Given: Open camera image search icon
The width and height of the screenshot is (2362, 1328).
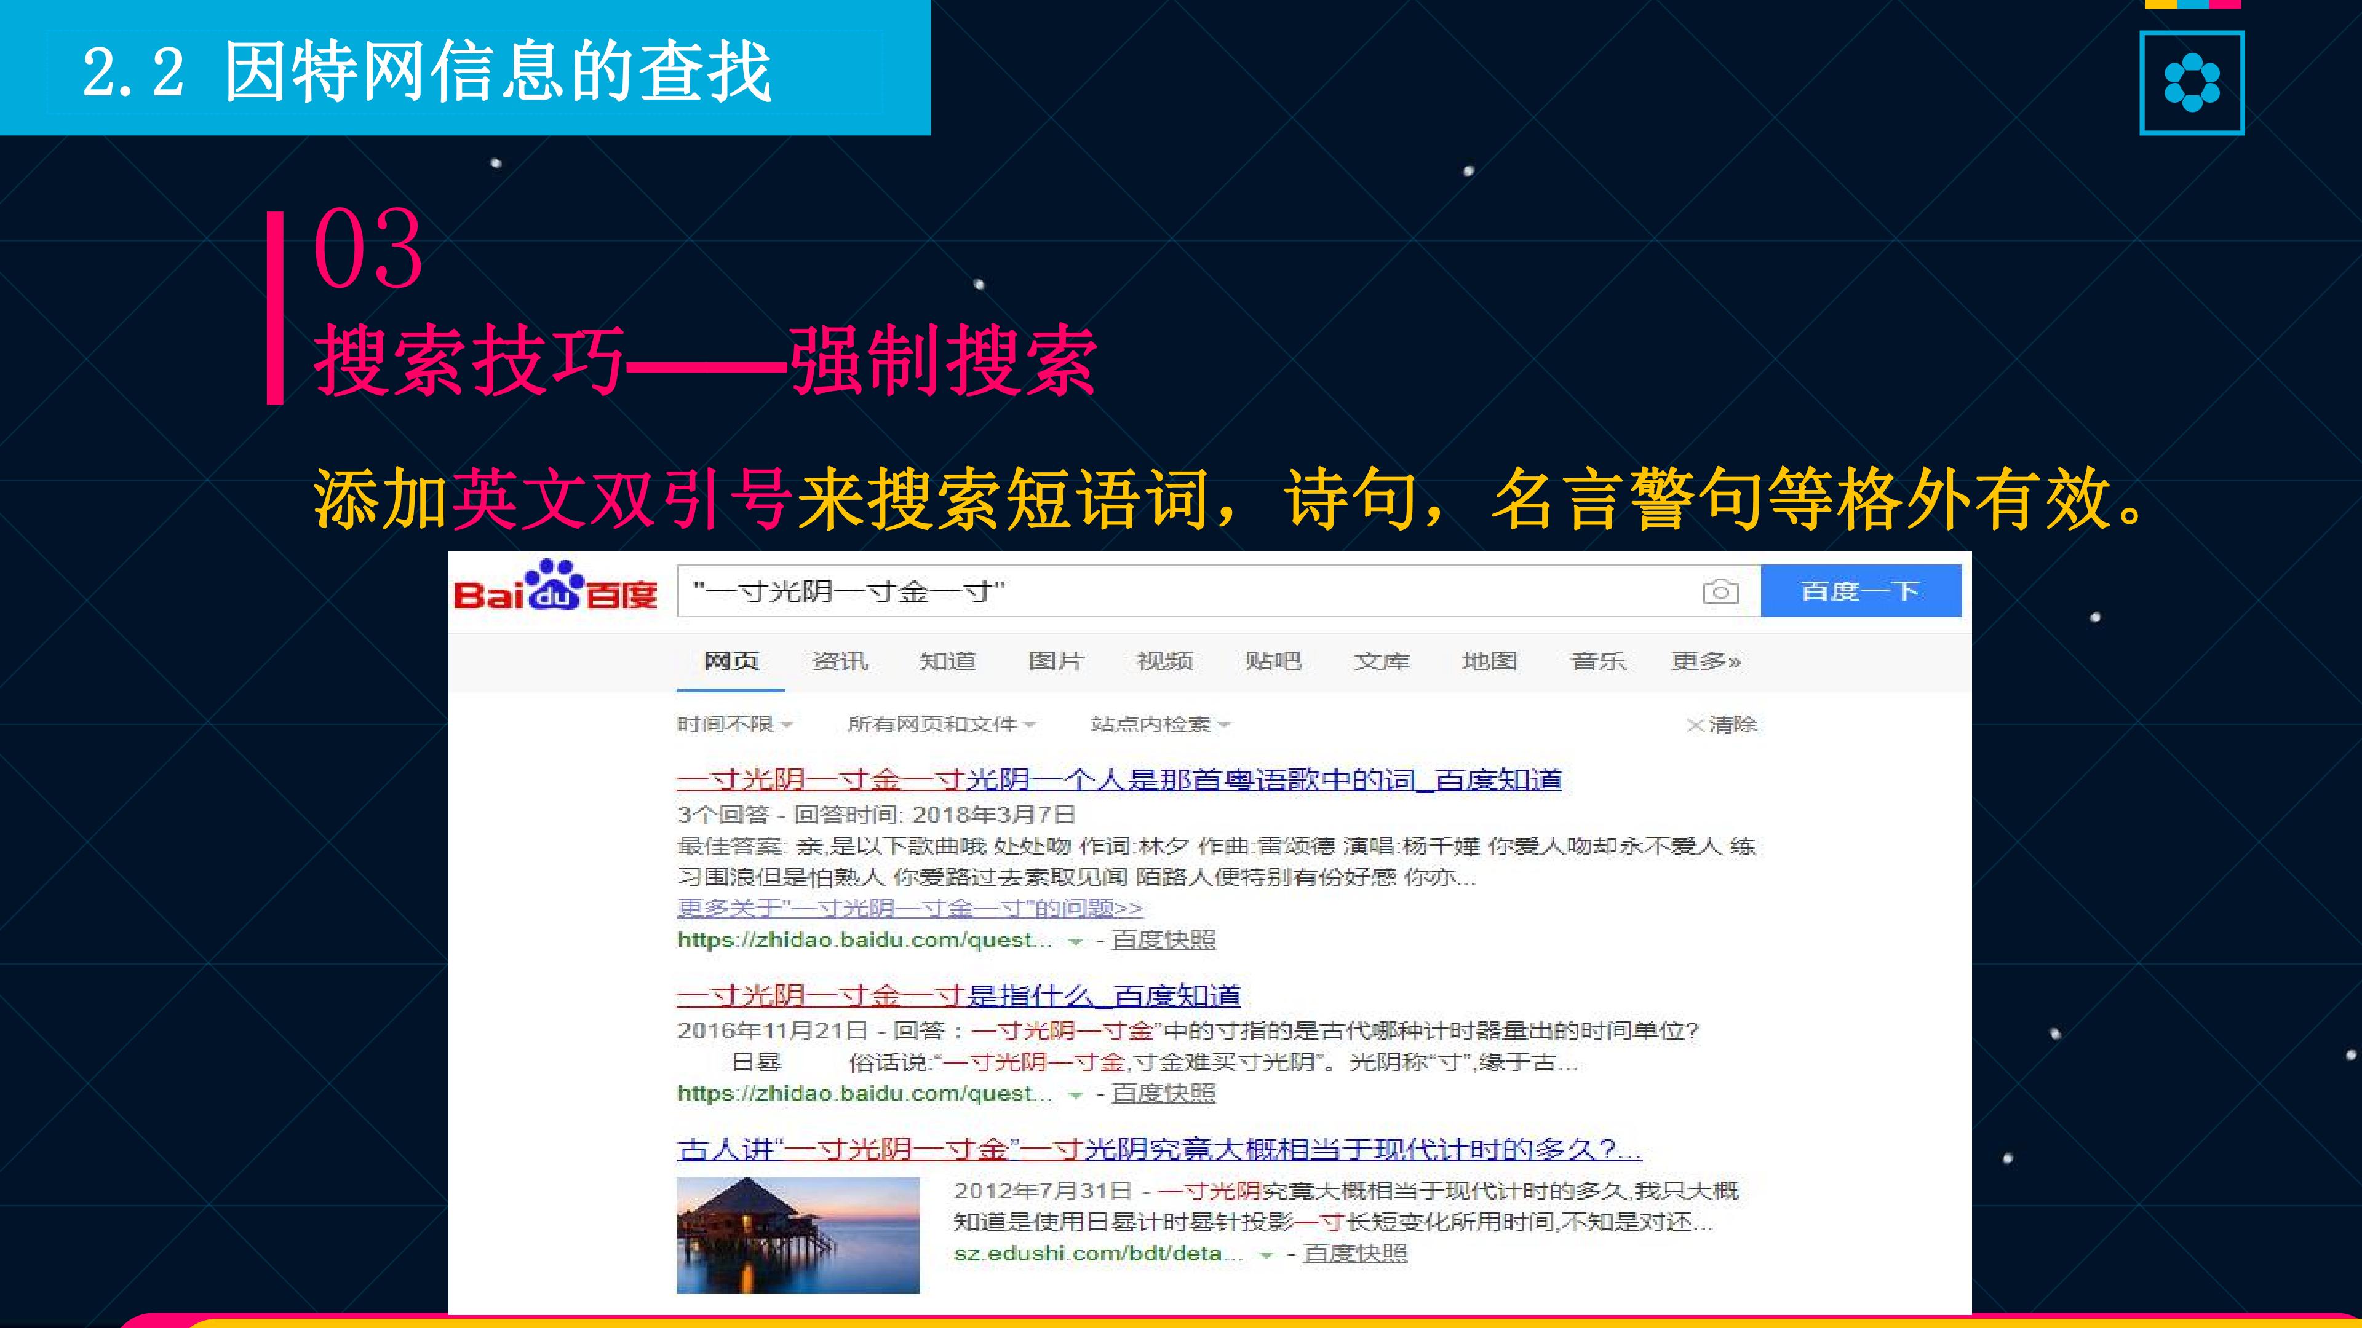Looking at the screenshot, I should tap(1720, 591).
